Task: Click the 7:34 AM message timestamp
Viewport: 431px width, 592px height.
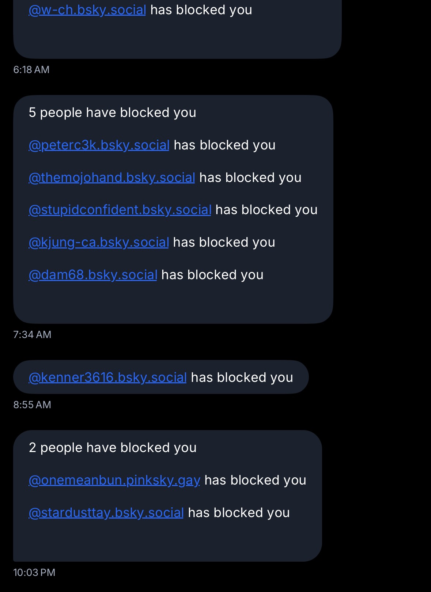Action: (32, 335)
